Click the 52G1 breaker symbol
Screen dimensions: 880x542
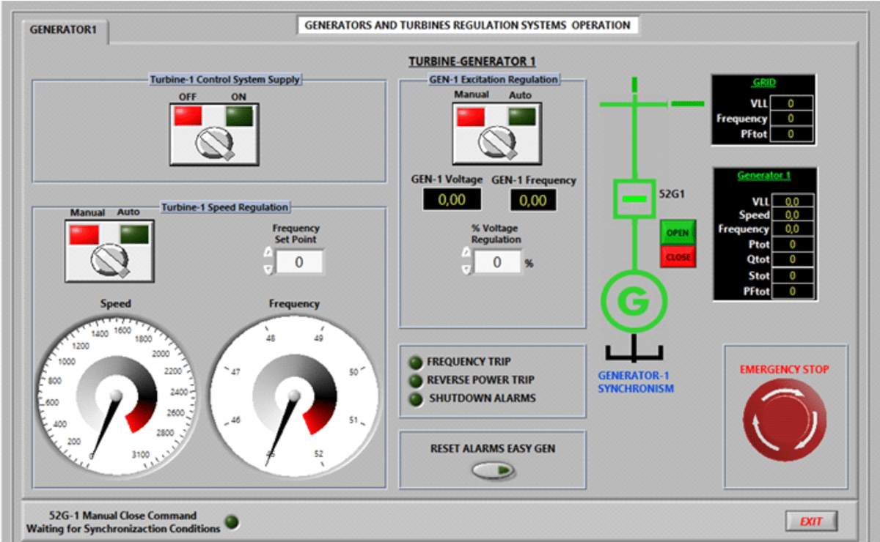point(634,198)
